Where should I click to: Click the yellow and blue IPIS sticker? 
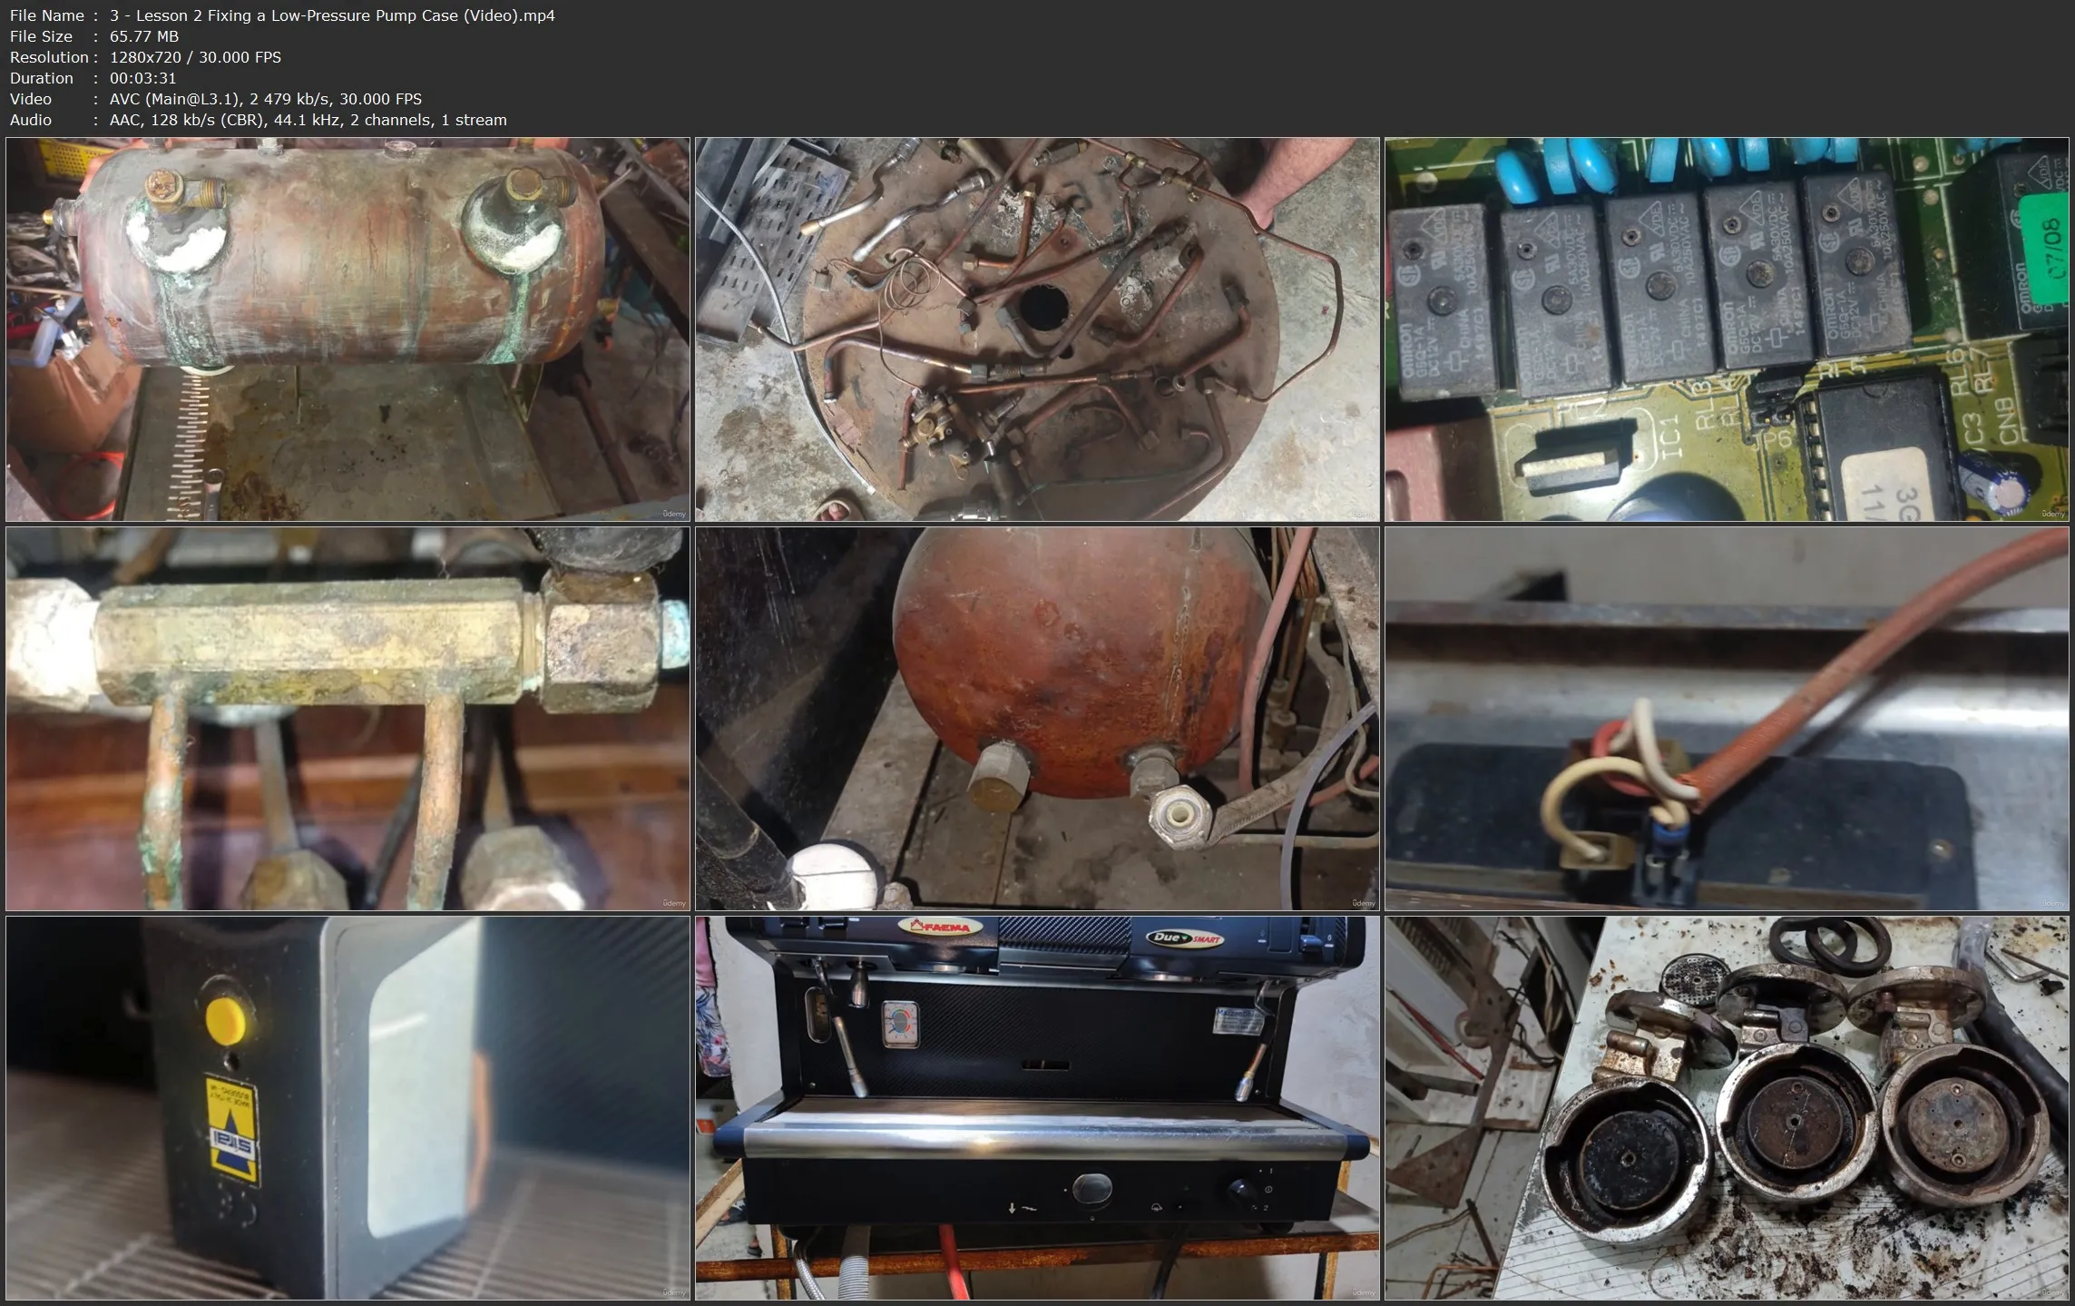click(x=234, y=1132)
